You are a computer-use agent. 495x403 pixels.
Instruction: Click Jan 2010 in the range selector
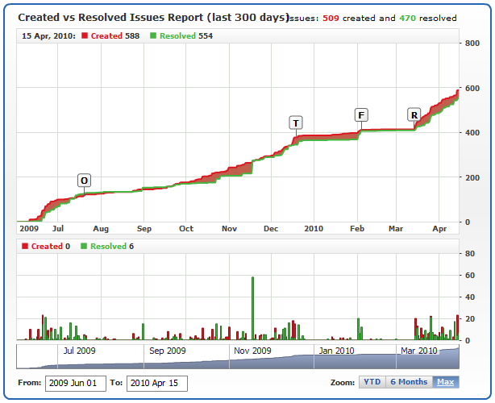point(335,351)
